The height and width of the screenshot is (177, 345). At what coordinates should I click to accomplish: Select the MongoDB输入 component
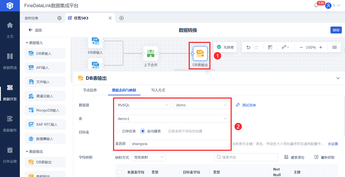point(45,110)
